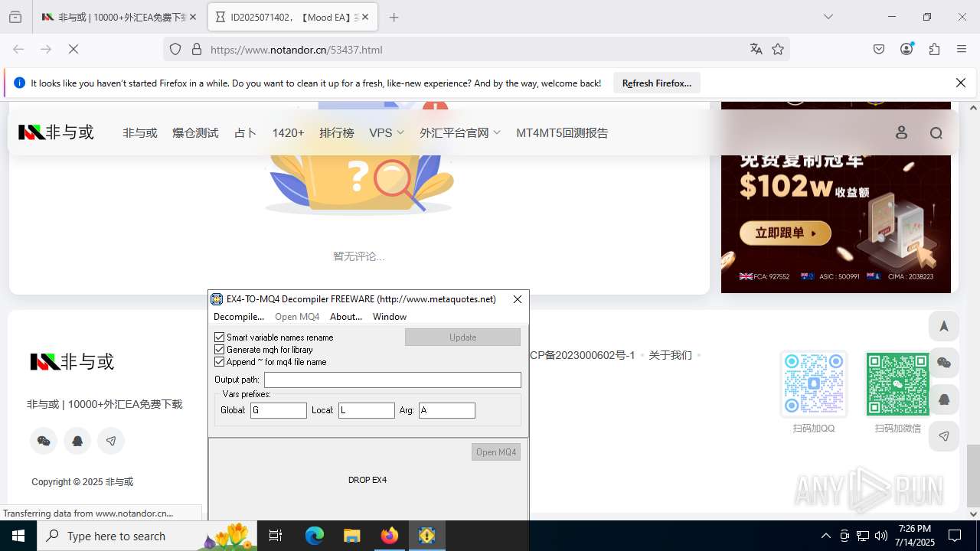Screen dimensions: 980x551
Task: Open the Firefox account icon
Action: (x=906, y=49)
